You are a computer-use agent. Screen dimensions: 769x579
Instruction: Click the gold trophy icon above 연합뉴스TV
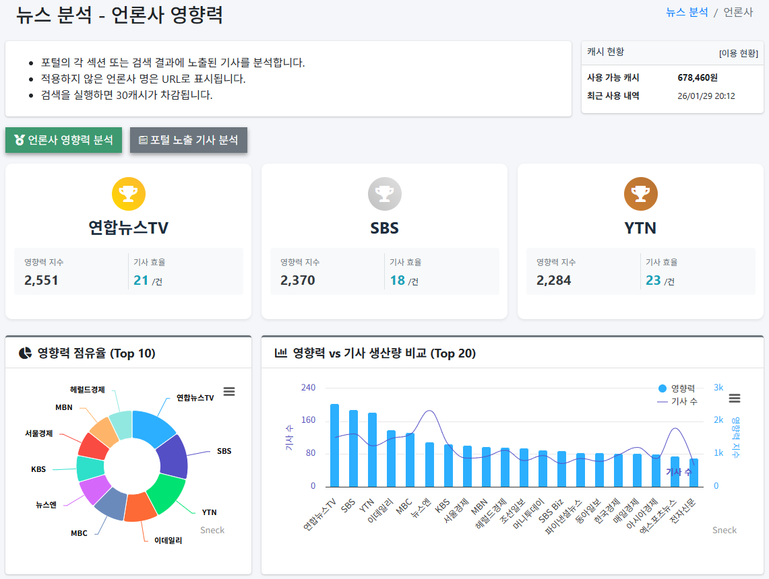(x=129, y=194)
